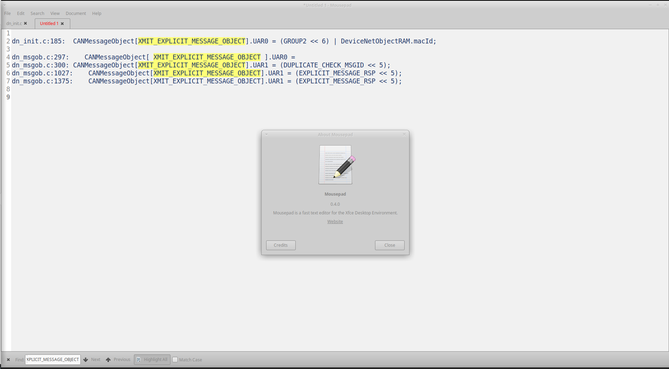Open the About Mousepad window menu arrow
The height and width of the screenshot is (369, 669).
click(266, 134)
